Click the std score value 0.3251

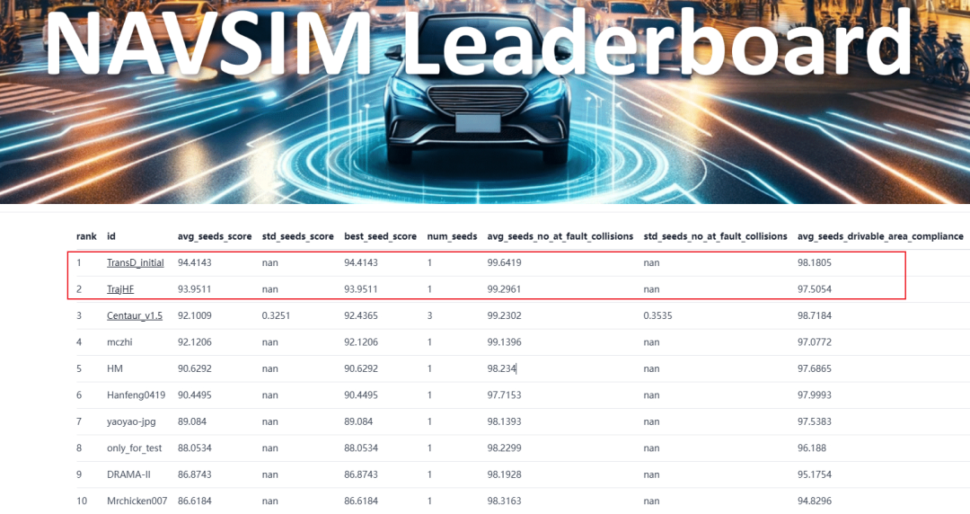(x=276, y=315)
